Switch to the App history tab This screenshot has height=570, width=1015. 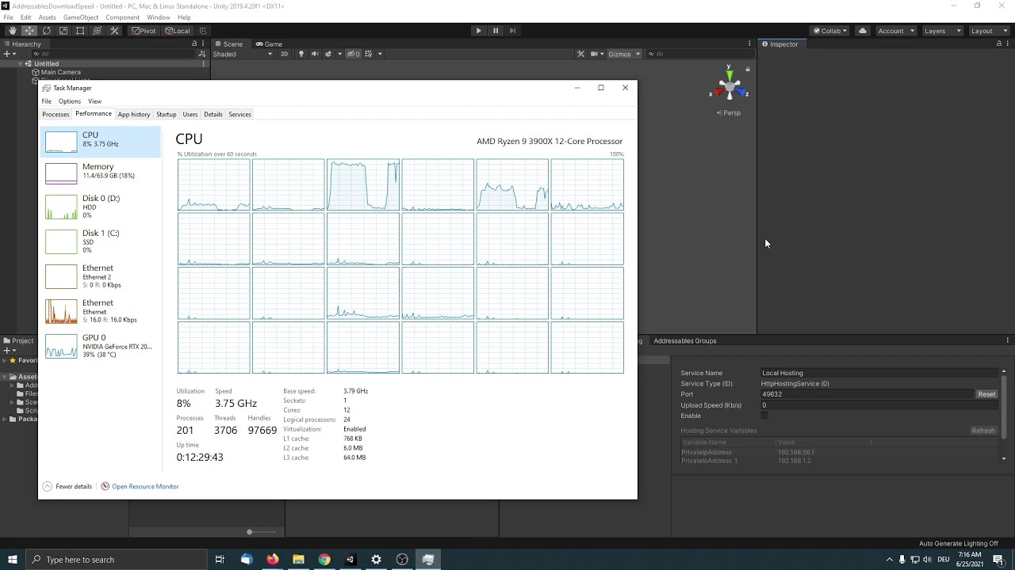133,114
